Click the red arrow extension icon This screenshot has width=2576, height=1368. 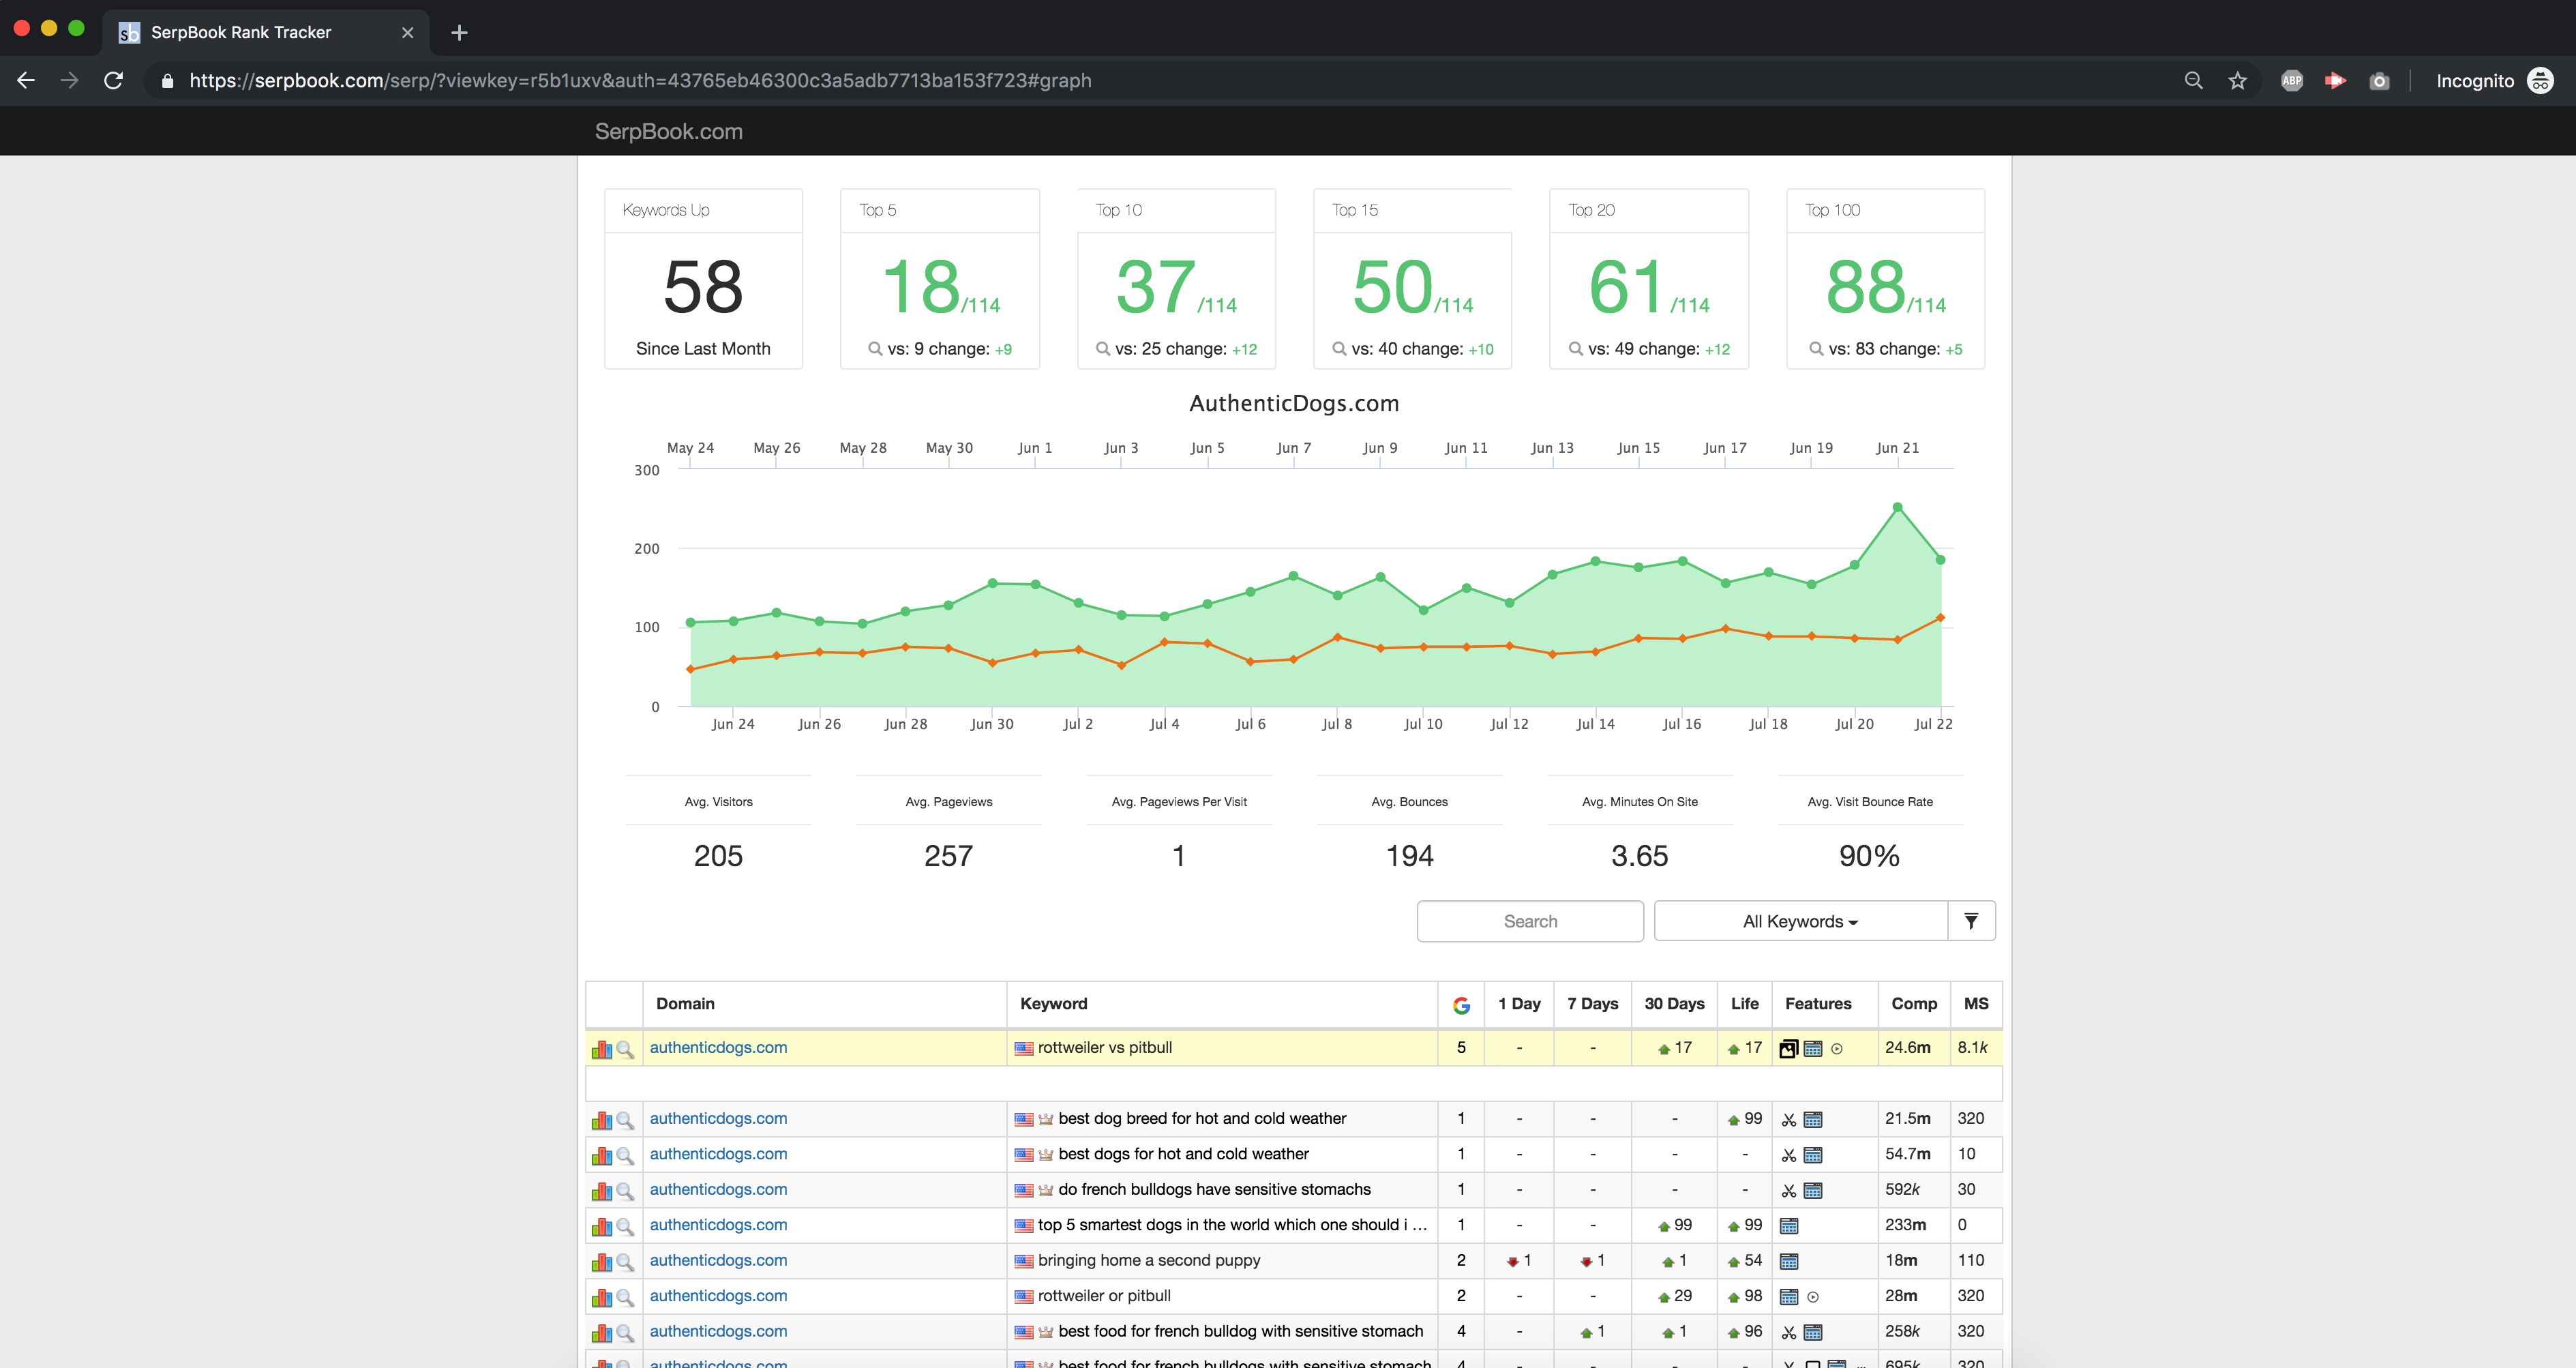click(x=2336, y=80)
